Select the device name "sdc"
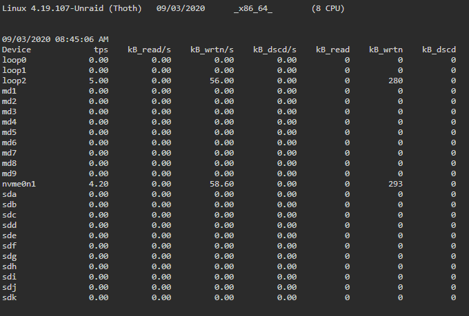The image size is (469, 316). tap(9, 215)
